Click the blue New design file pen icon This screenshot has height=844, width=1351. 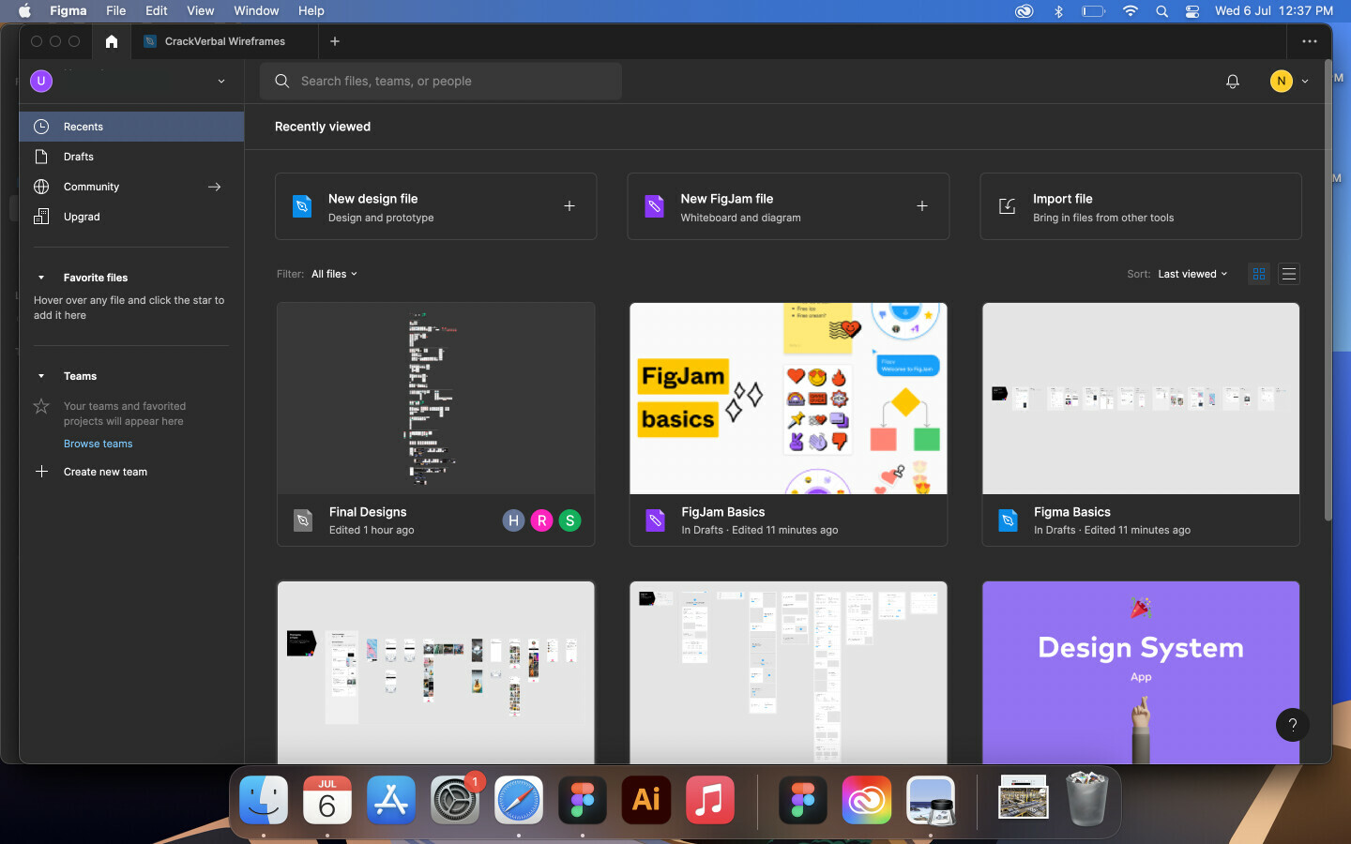click(302, 206)
